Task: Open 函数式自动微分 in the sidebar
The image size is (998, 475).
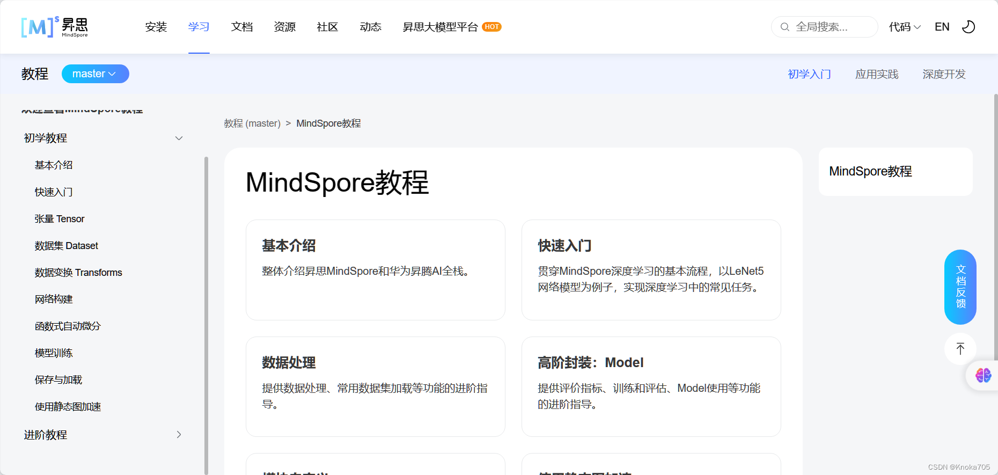Action: tap(68, 326)
